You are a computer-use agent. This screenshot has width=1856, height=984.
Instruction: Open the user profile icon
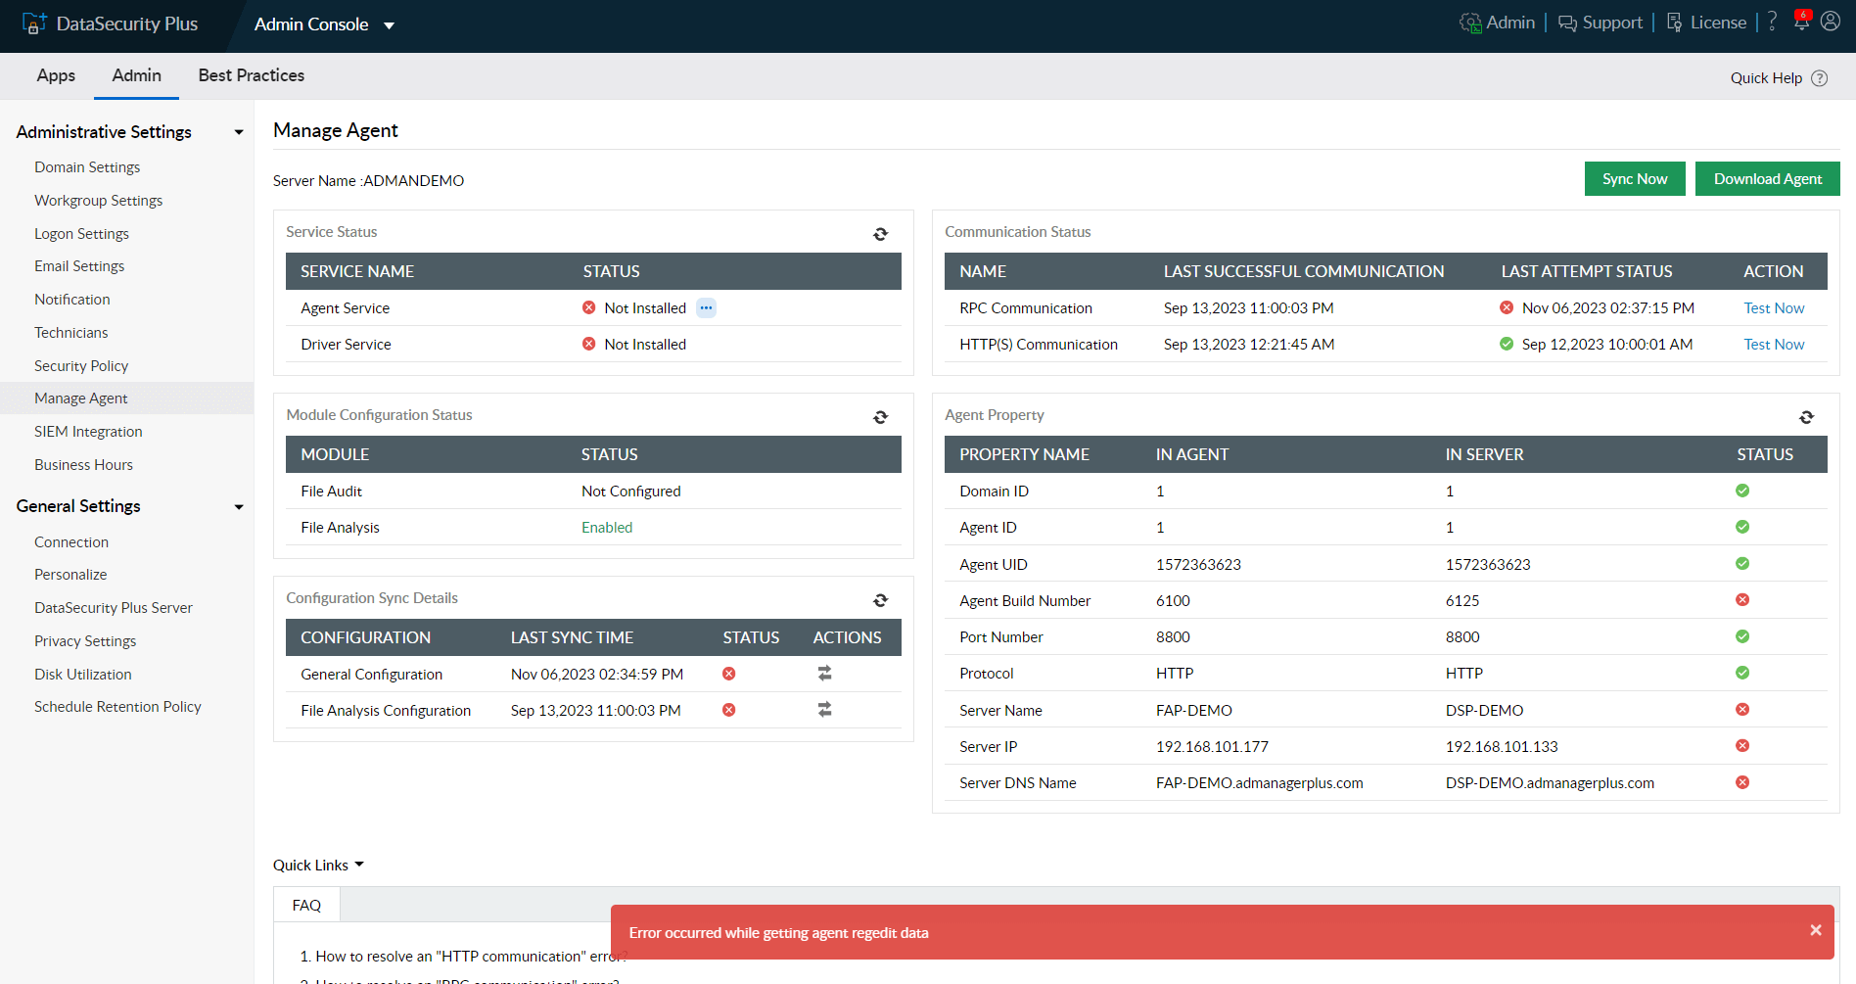click(x=1830, y=22)
